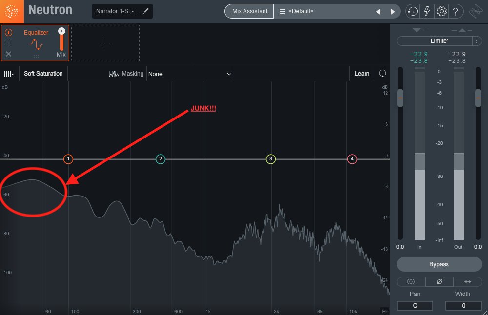Click the input gain slider handle
The width and height of the screenshot is (488, 315).
point(400,98)
